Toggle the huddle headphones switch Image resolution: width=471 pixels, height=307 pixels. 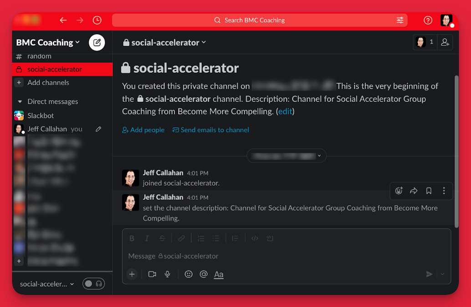94,284
